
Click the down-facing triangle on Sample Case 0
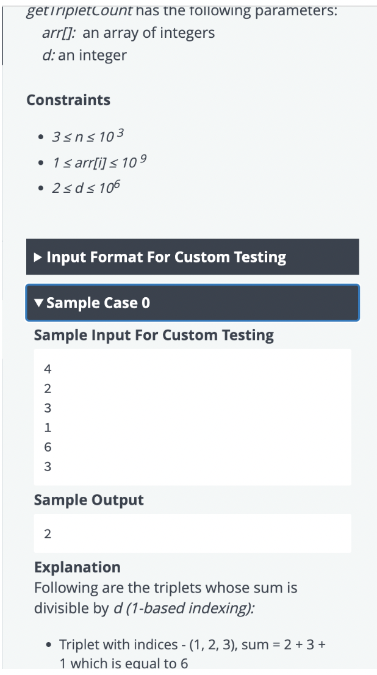(x=39, y=303)
